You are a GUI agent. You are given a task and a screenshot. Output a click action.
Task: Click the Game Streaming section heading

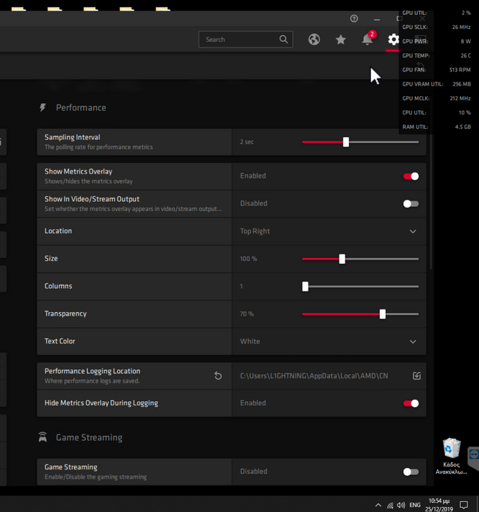point(89,437)
